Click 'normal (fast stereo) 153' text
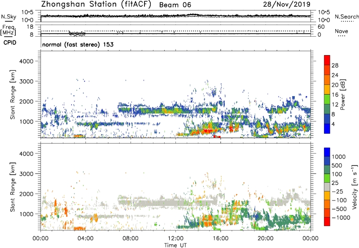 click(x=78, y=44)
